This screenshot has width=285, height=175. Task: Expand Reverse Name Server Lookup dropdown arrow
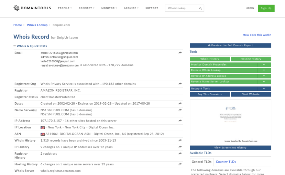click(x=264, y=82)
